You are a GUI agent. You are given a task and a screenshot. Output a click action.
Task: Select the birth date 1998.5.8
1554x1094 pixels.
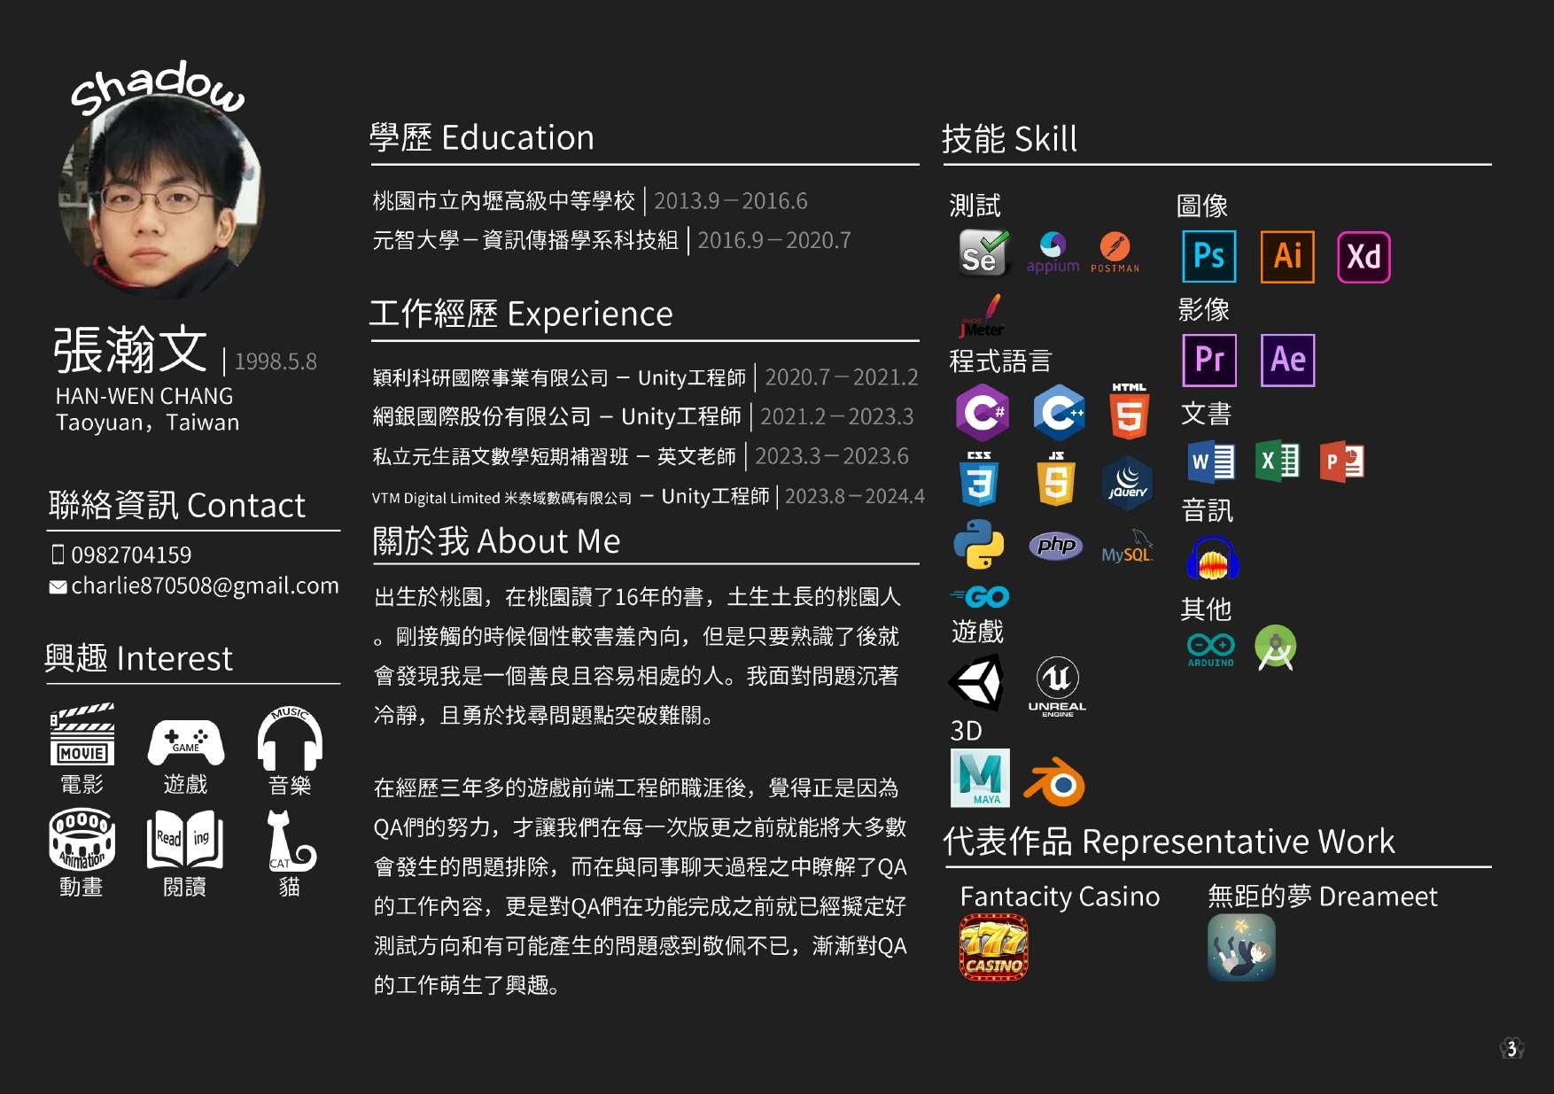pos(275,361)
